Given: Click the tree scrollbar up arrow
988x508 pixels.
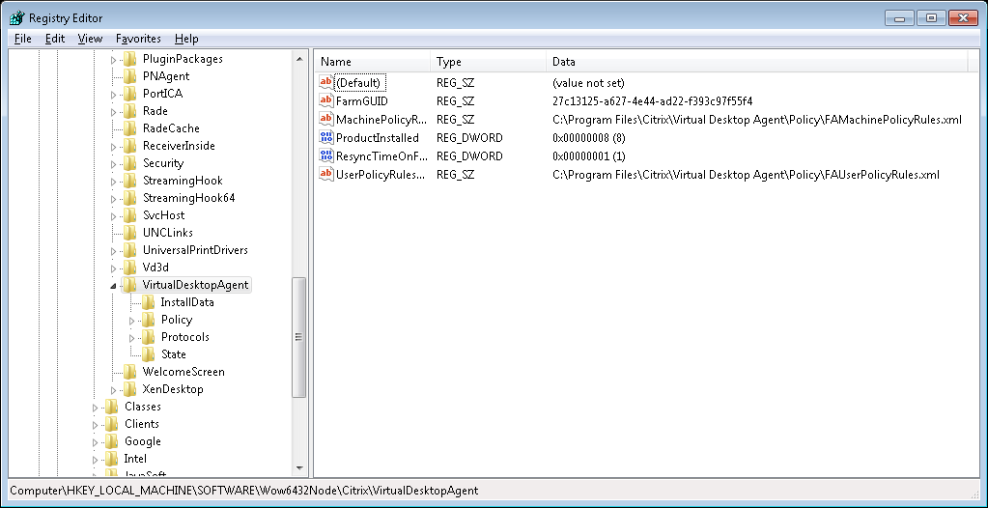Looking at the screenshot, I should pos(299,59).
